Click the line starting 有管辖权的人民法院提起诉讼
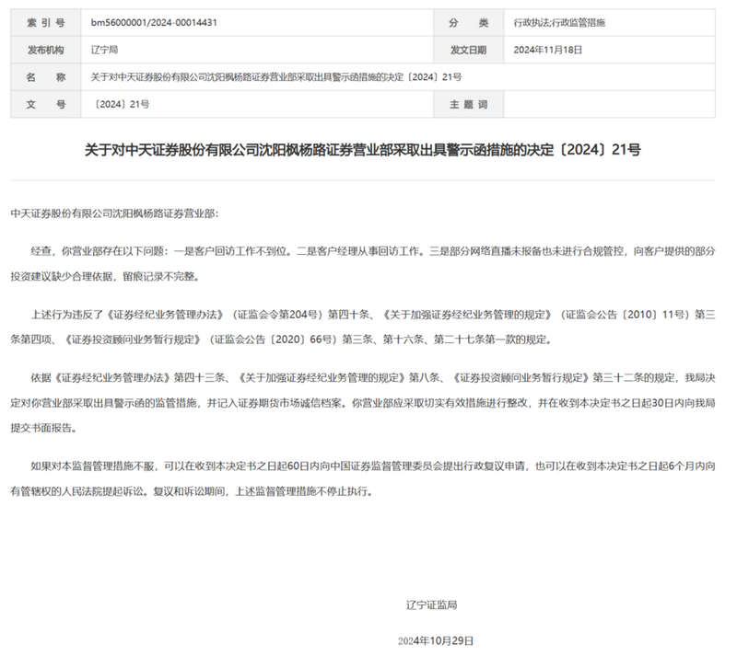 point(193,491)
